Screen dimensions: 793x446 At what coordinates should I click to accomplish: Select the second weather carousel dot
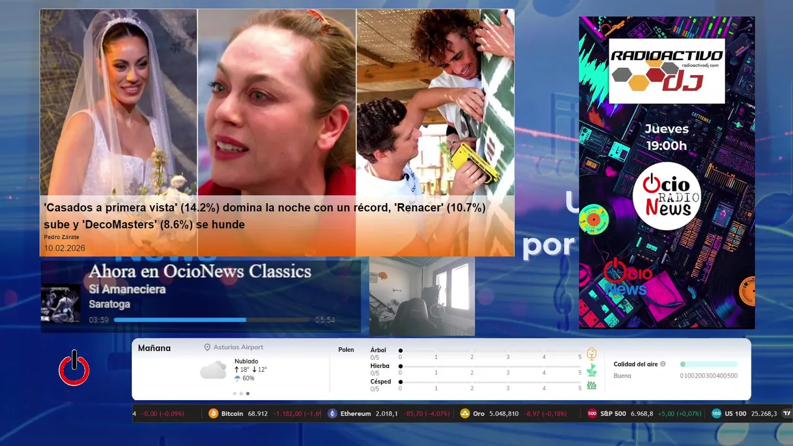click(x=242, y=393)
